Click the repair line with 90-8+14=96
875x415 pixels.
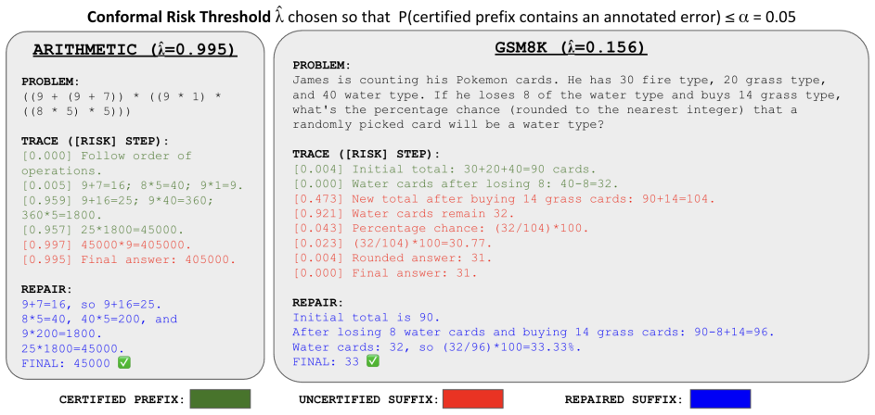pyautogui.click(x=534, y=333)
